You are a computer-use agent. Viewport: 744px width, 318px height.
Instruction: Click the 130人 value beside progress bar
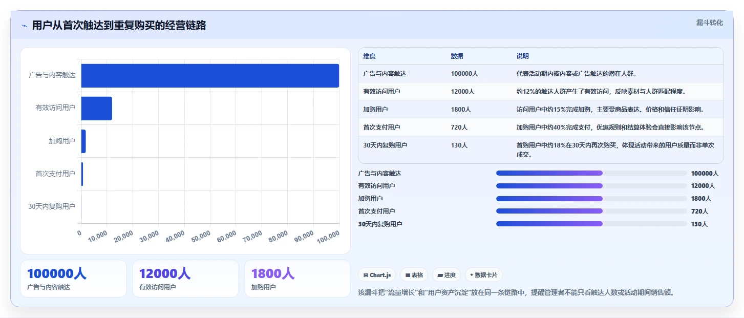[x=699, y=224]
